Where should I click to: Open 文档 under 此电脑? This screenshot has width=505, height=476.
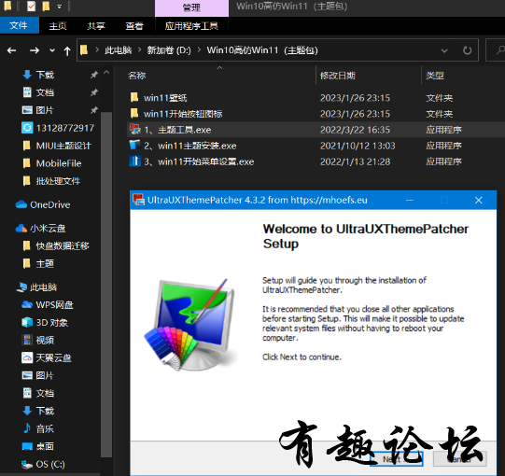point(38,393)
